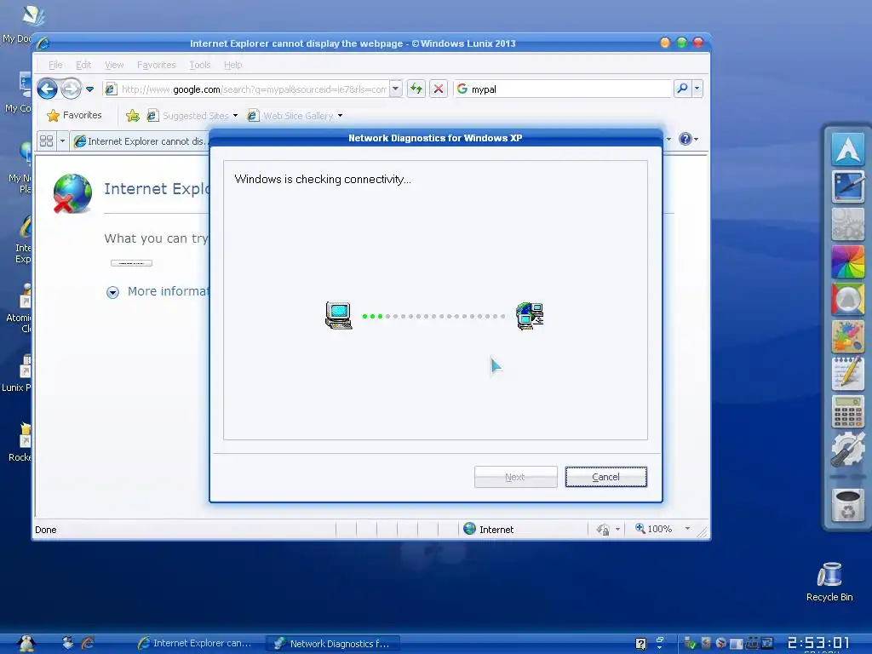
Task: Click the rainbow color wheel dock icon
Action: pos(847,261)
